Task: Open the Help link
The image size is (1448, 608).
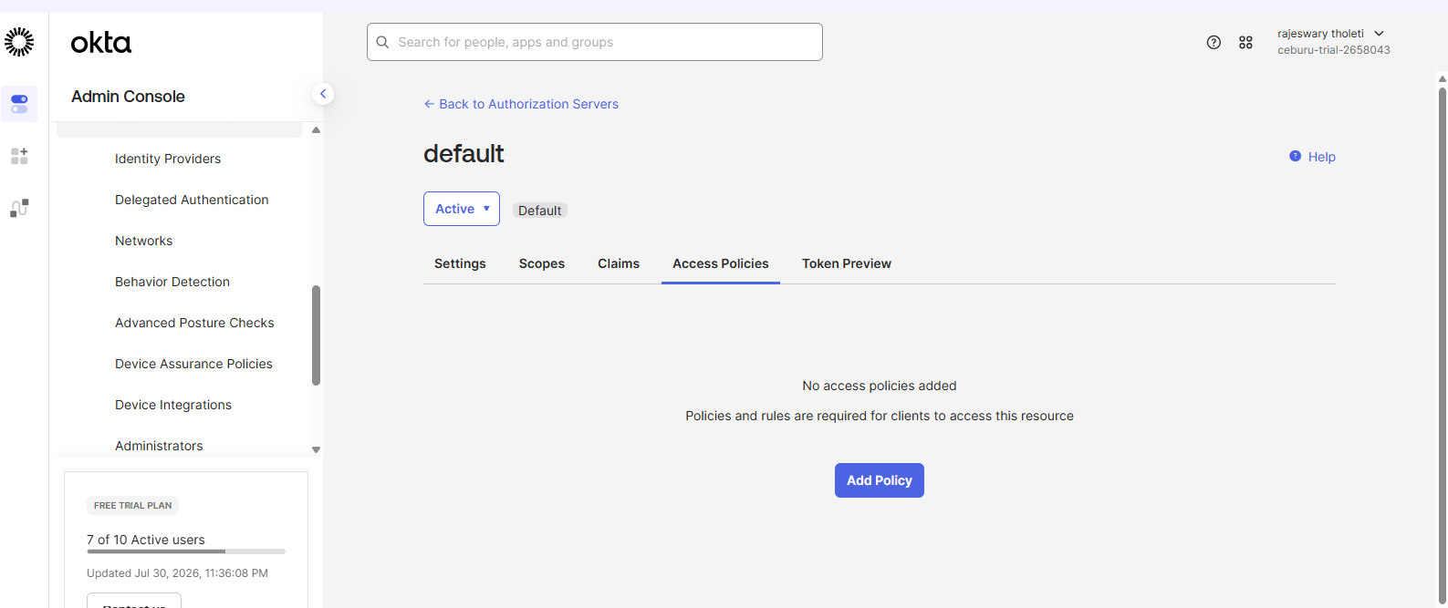Action: point(1321,157)
